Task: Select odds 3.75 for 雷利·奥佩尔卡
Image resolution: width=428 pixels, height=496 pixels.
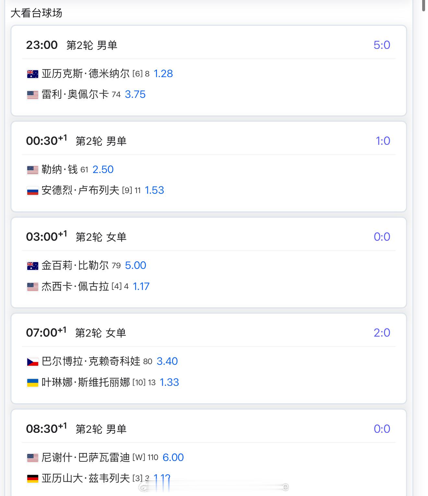Action: point(135,94)
